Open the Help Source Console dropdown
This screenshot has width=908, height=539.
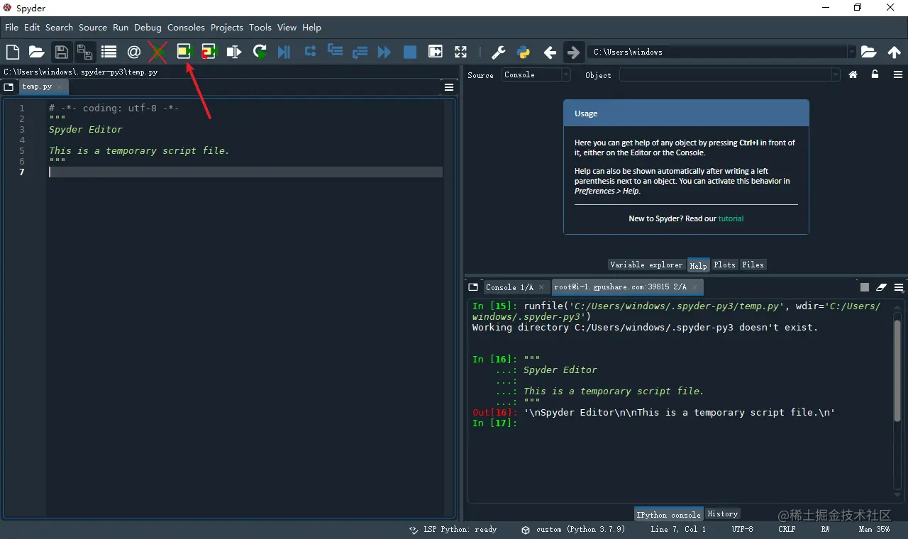click(x=536, y=74)
